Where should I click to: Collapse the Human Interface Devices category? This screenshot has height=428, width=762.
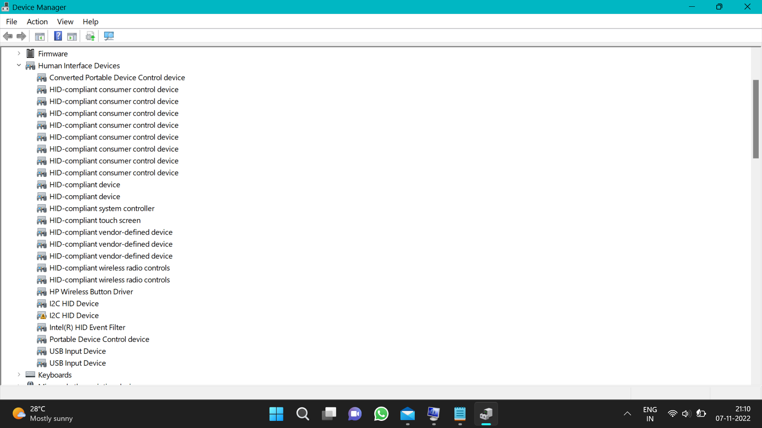19,65
